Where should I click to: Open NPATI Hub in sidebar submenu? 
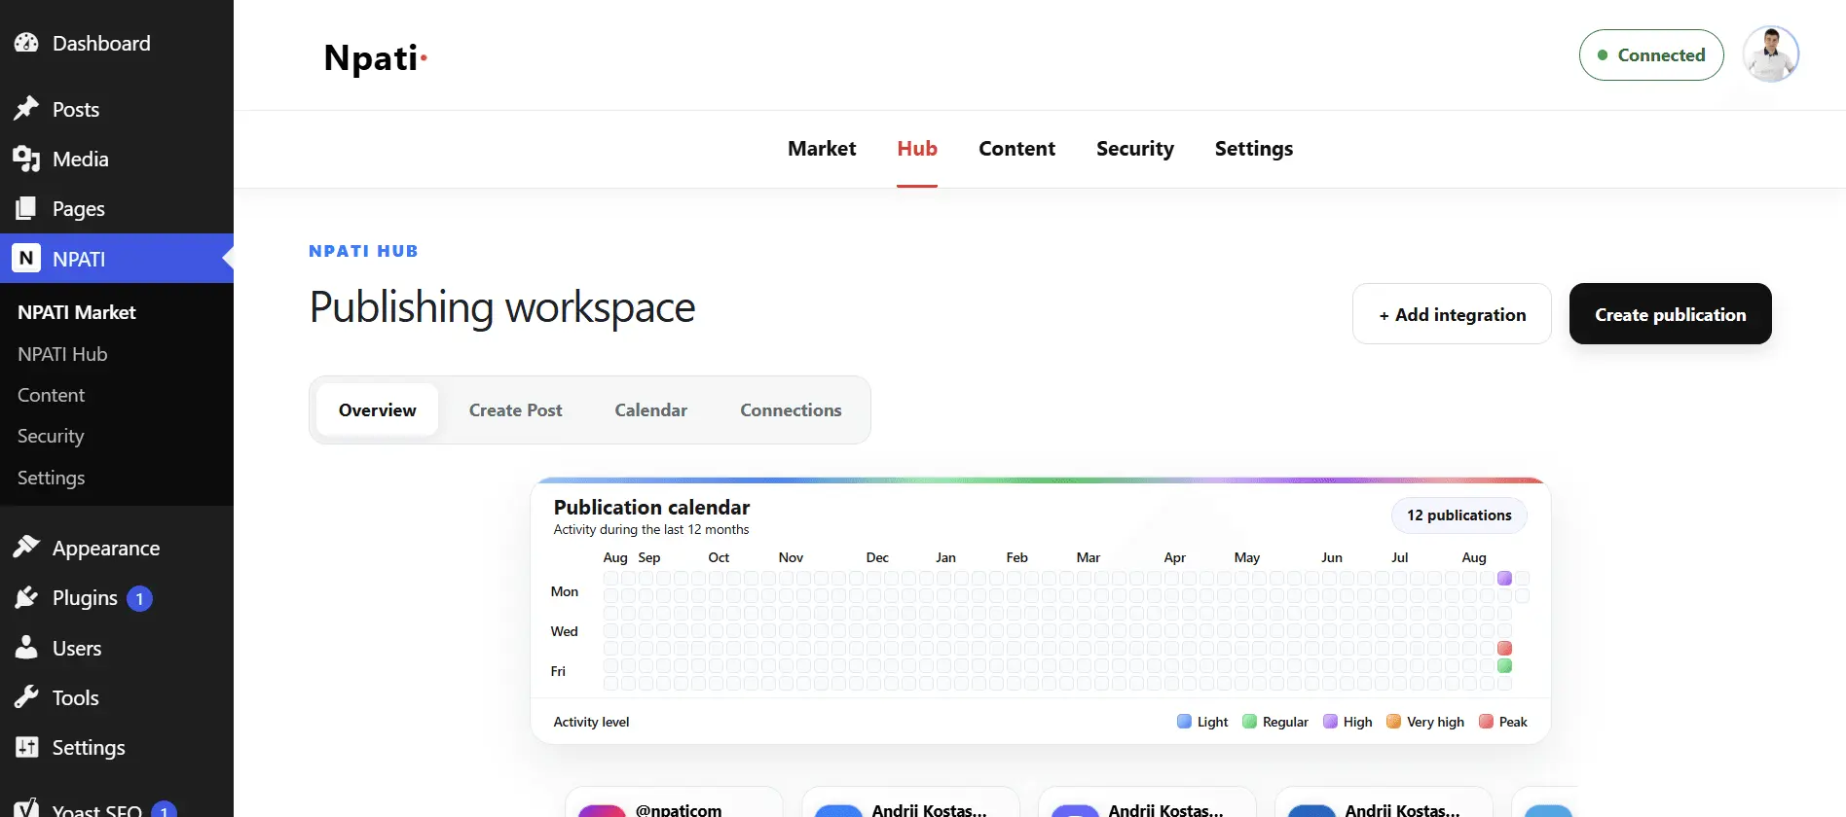click(x=62, y=354)
